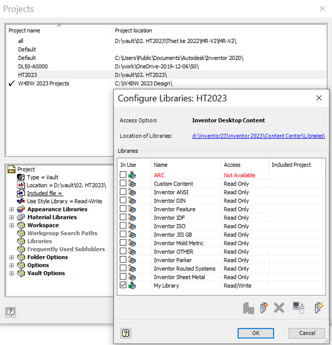Image resolution: width=332 pixels, height=345 pixels.
Task: Click the Access column header
Action: click(x=245, y=165)
